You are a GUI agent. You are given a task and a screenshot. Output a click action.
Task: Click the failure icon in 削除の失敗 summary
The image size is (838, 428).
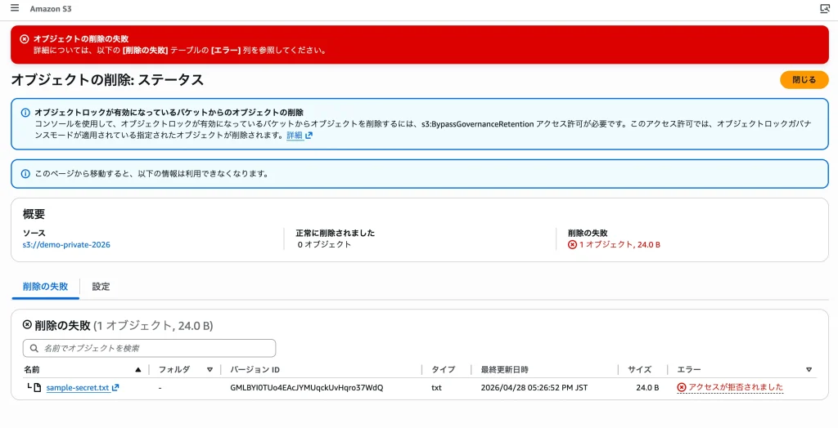click(572, 244)
